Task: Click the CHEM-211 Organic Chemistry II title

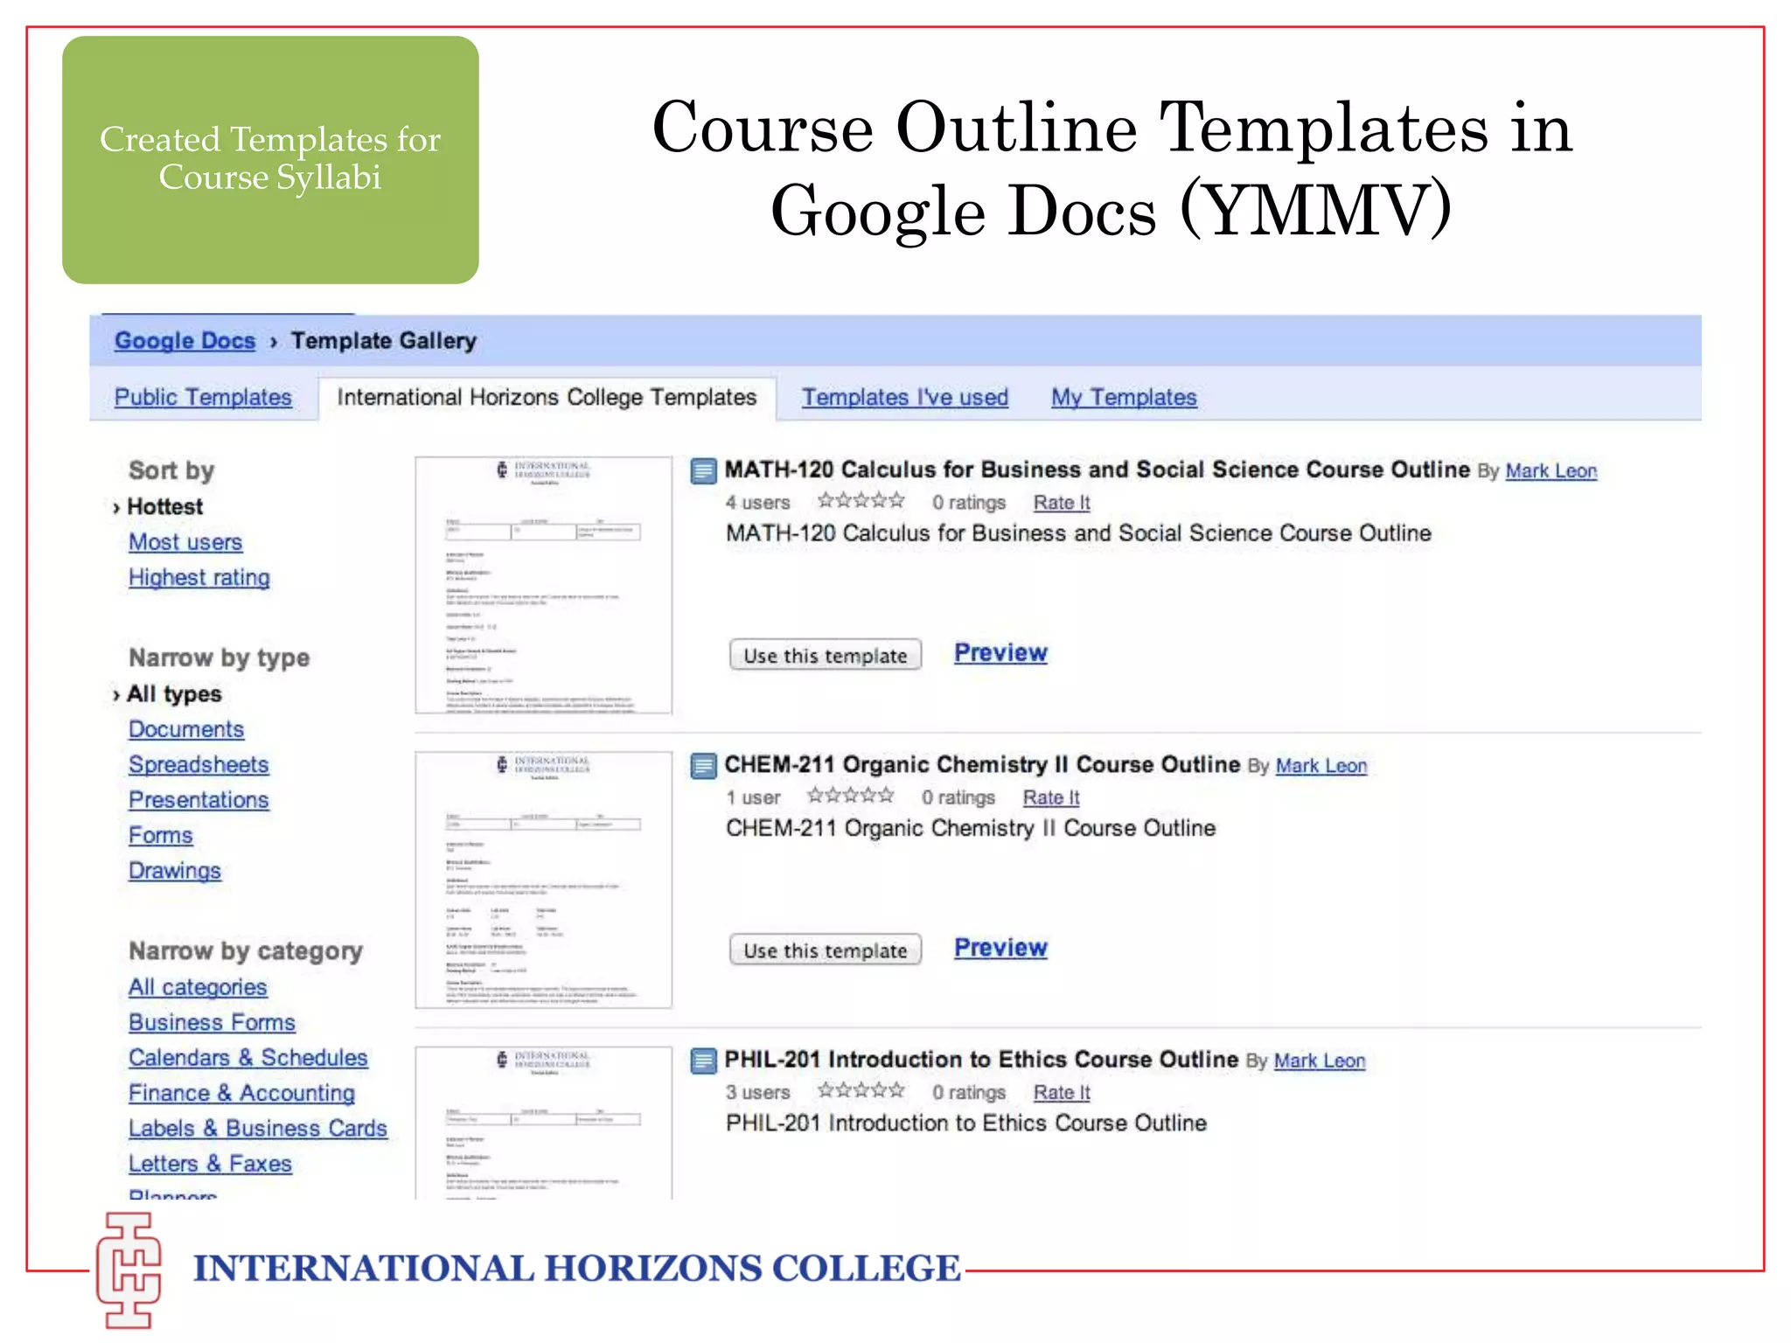Action: coord(982,765)
